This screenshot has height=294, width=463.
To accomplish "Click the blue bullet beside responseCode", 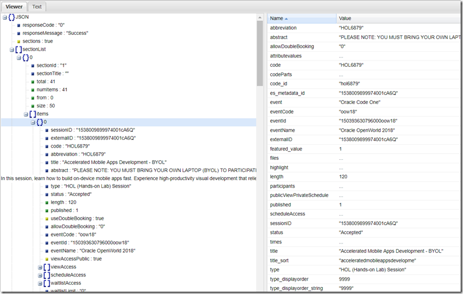I will 19,26.
